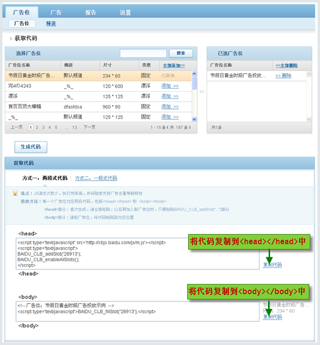This screenshot has height=345, width=320.
Task: Click inside the body code textbox
Action: click(x=137, y=312)
